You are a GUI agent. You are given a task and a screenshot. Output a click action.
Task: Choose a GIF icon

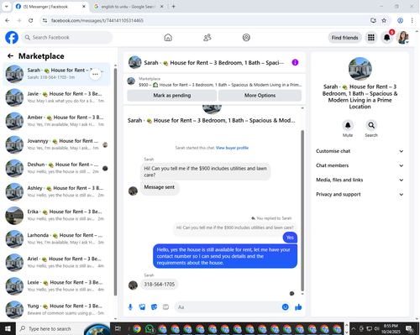(165, 307)
